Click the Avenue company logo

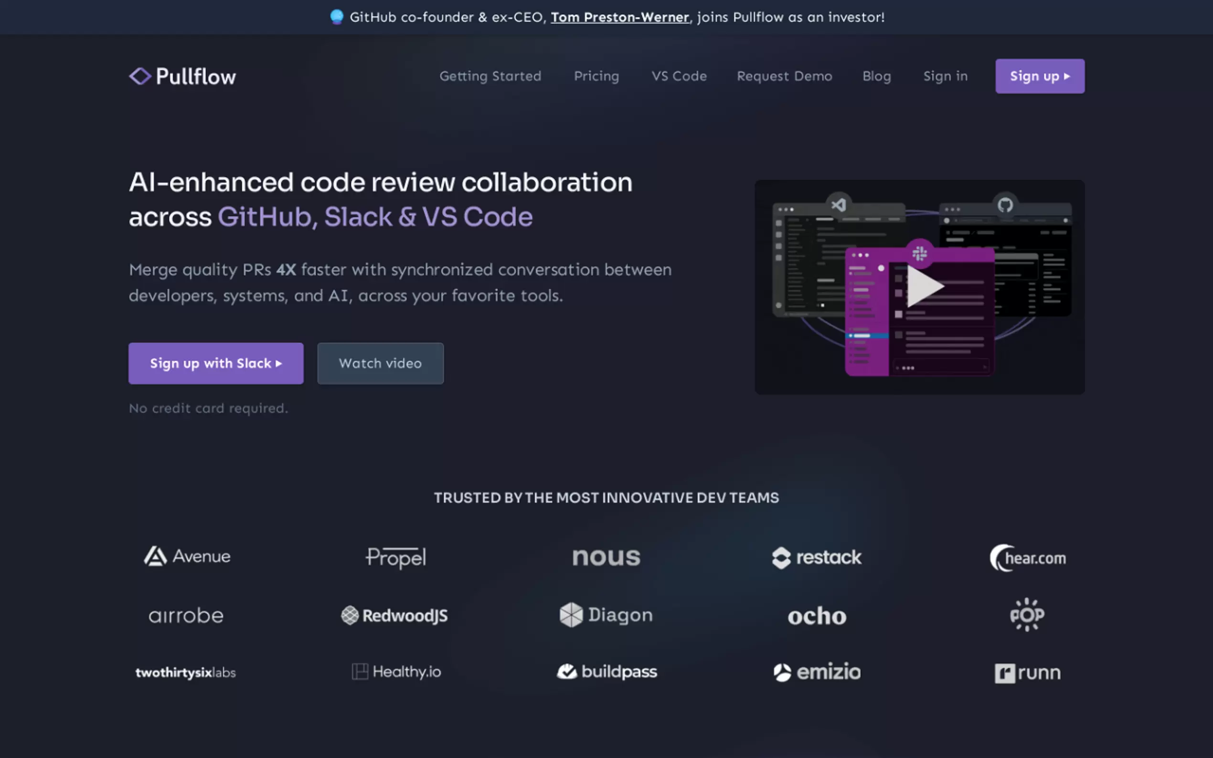pyautogui.click(x=187, y=557)
